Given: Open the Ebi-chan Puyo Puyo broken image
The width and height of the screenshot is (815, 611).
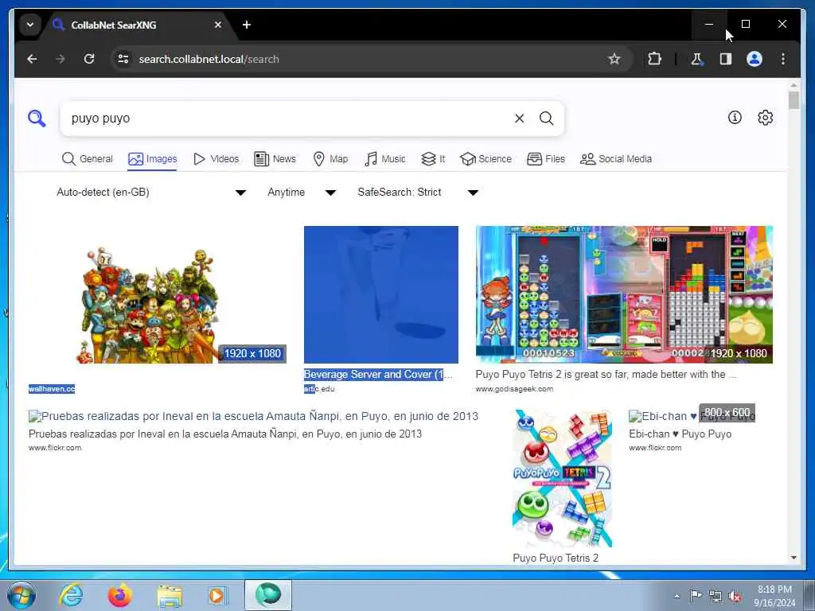Looking at the screenshot, I should [x=692, y=416].
